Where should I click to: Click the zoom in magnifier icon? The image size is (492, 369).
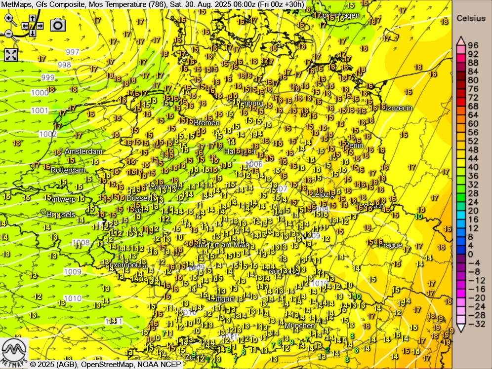point(10,19)
